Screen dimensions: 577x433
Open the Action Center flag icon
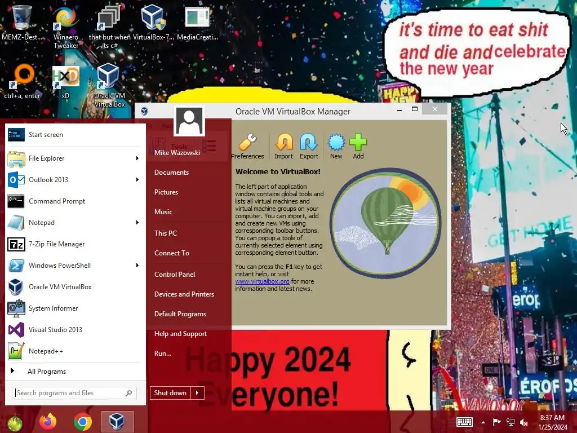[496, 422]
